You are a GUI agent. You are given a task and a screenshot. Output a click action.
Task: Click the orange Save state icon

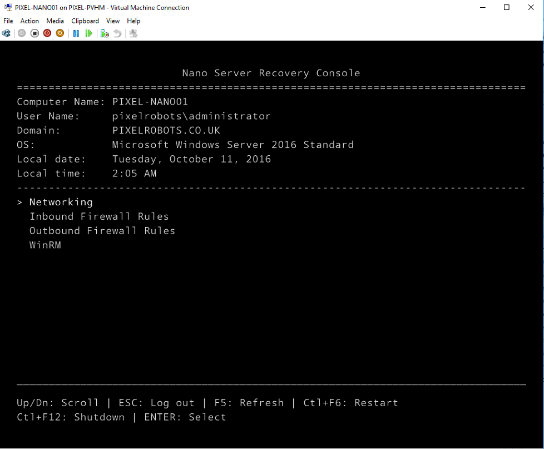point(60,33)
